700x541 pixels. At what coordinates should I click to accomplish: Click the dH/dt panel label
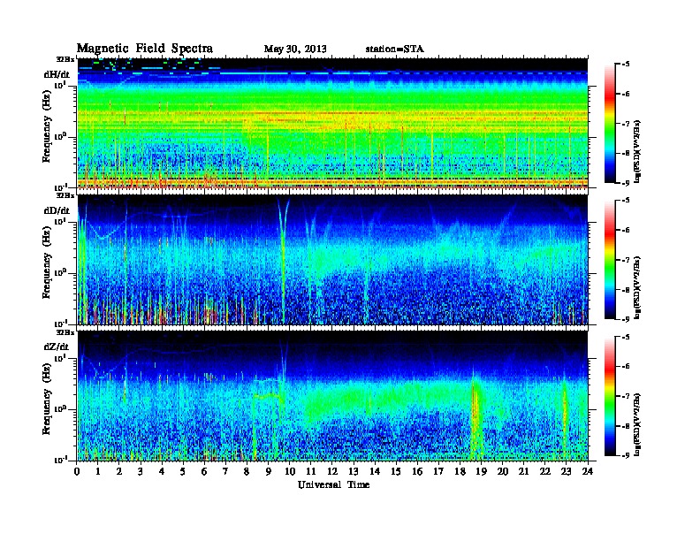coord(57,75)
